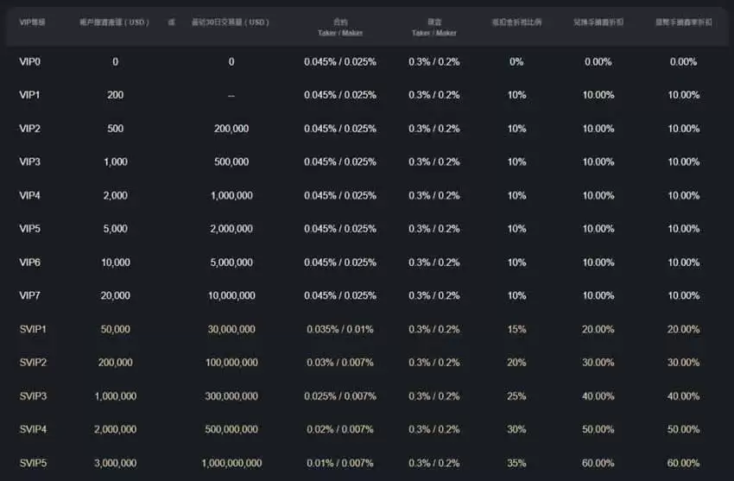Click the VIP0 row label
The height and width of the screenshot is (481, 734).
tap(30, 62)
